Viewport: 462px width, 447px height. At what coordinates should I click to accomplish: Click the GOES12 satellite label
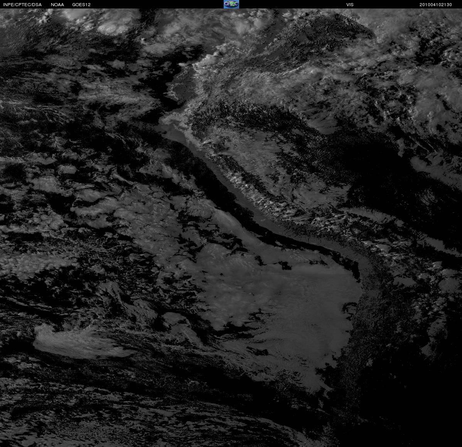tap(81, 5)
